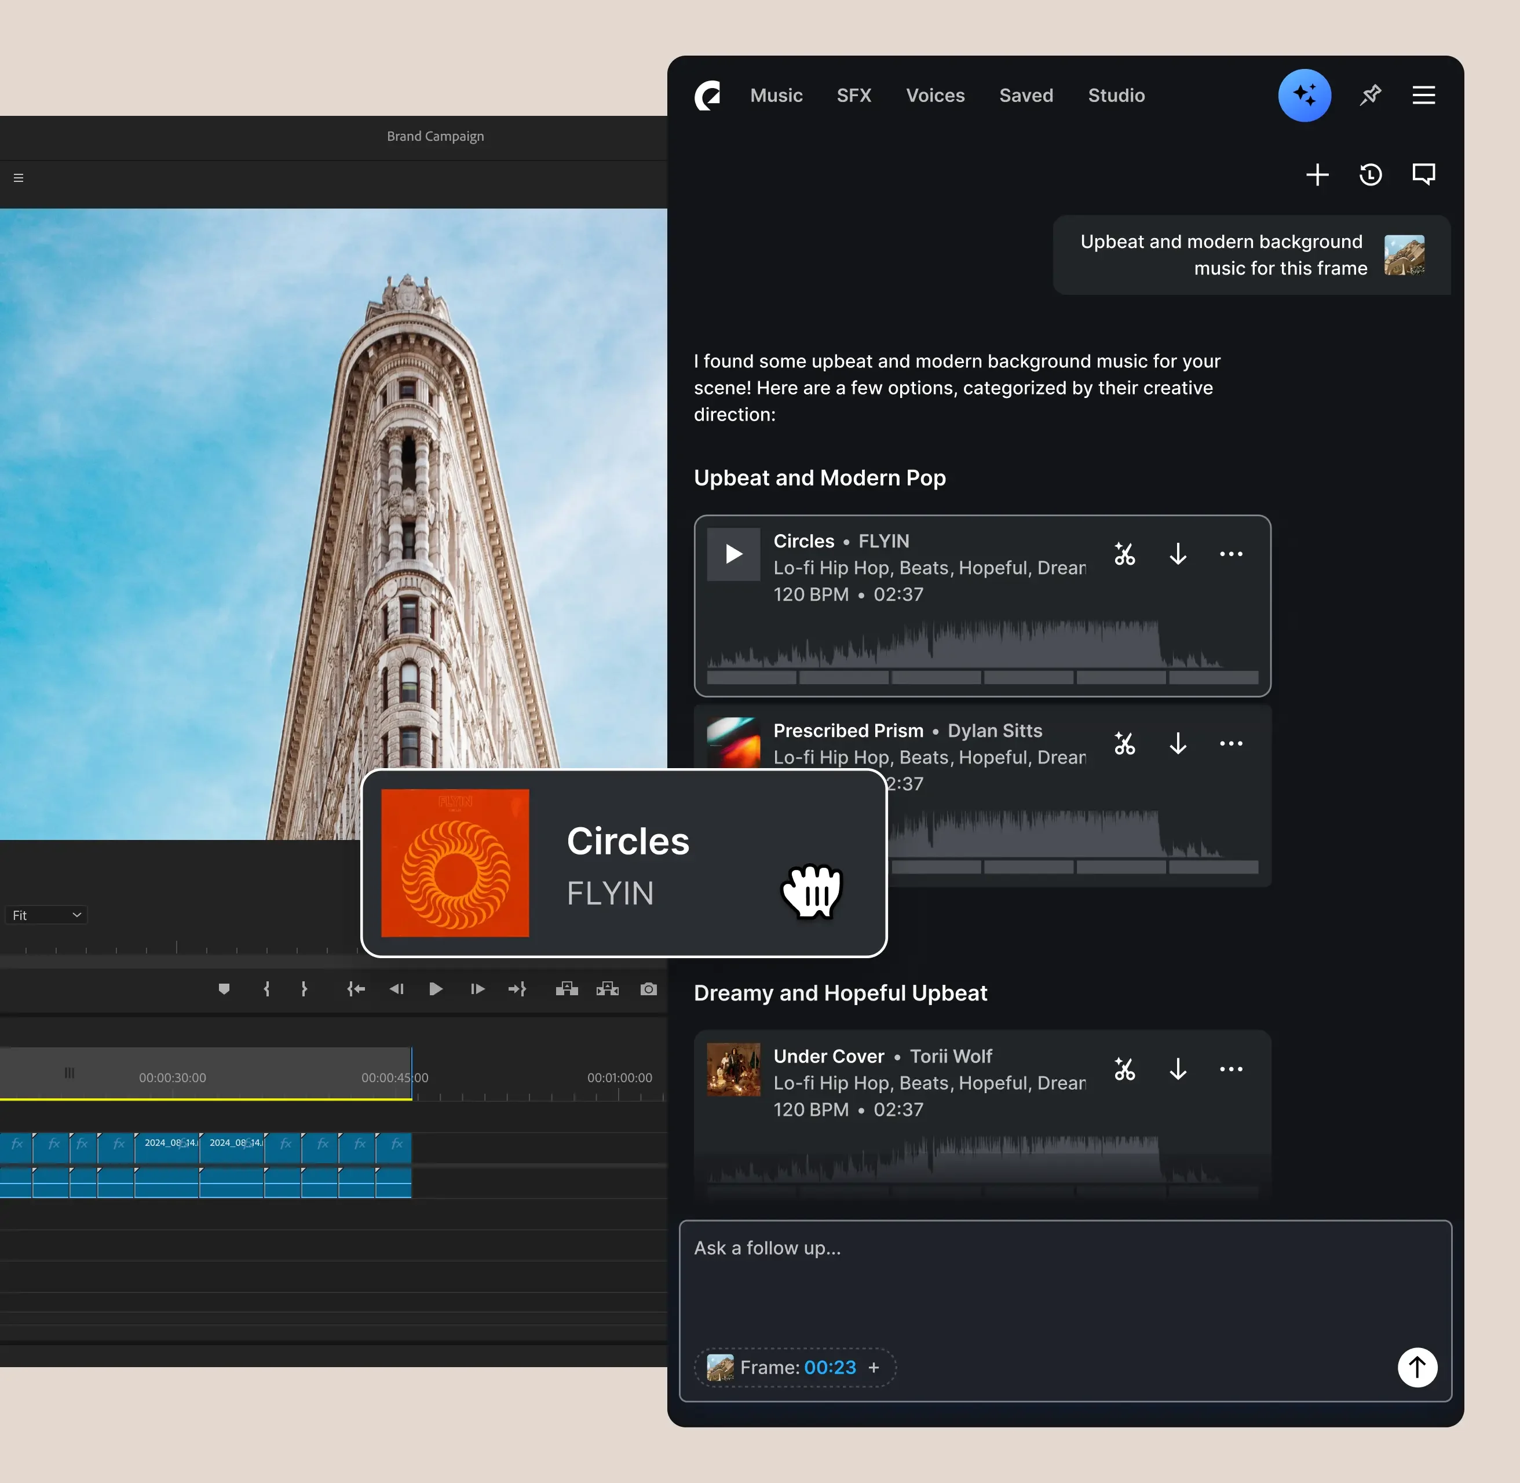Open more options for Circles track
Viewport: 1520px width, 1483px height.
1230,554
